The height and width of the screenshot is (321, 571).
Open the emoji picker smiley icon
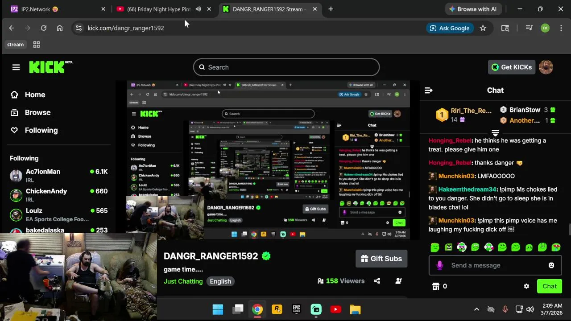551,265
